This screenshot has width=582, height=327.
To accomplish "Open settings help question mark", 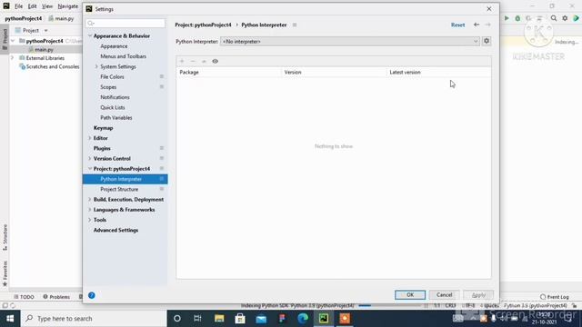I will (x=92, y=295).
